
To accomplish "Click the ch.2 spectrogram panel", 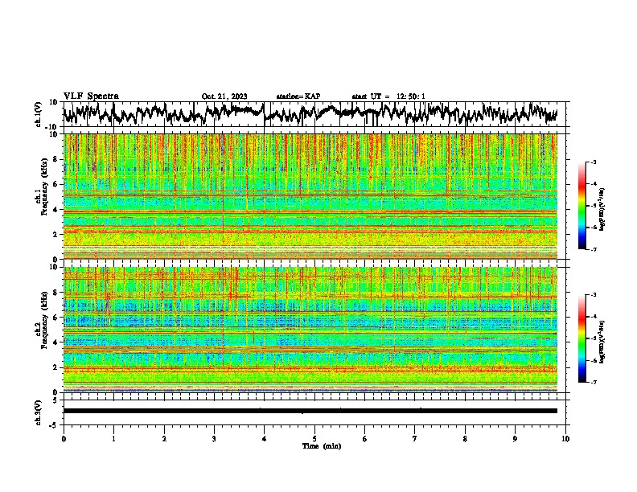I will [310, 330].
